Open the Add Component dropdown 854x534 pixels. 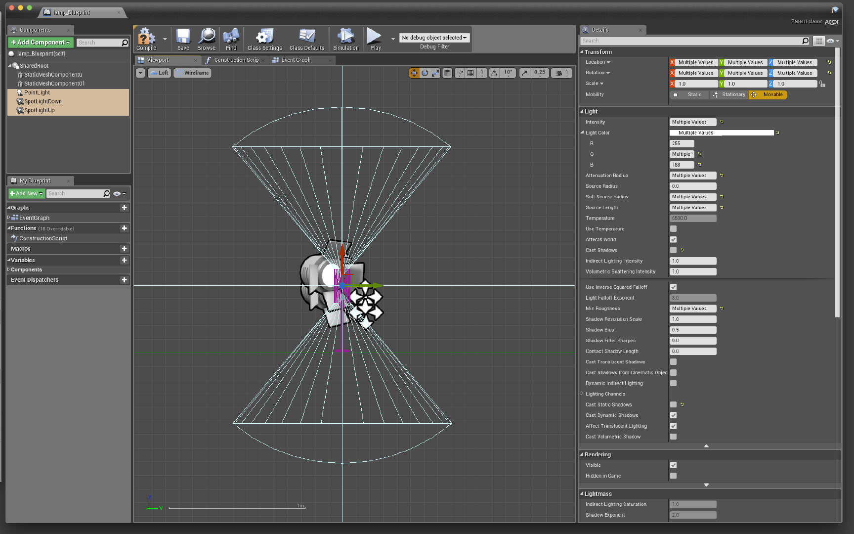pos(41,43)
